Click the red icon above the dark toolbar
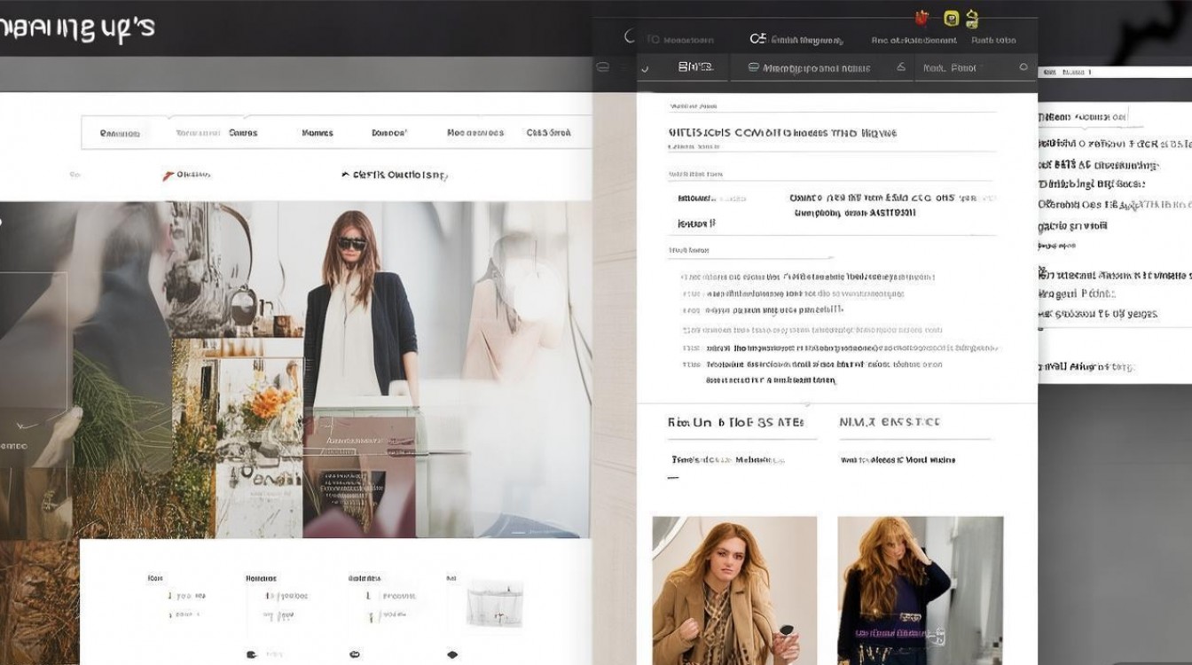Viewport: 1192px width, 665px height. point(922,17)
